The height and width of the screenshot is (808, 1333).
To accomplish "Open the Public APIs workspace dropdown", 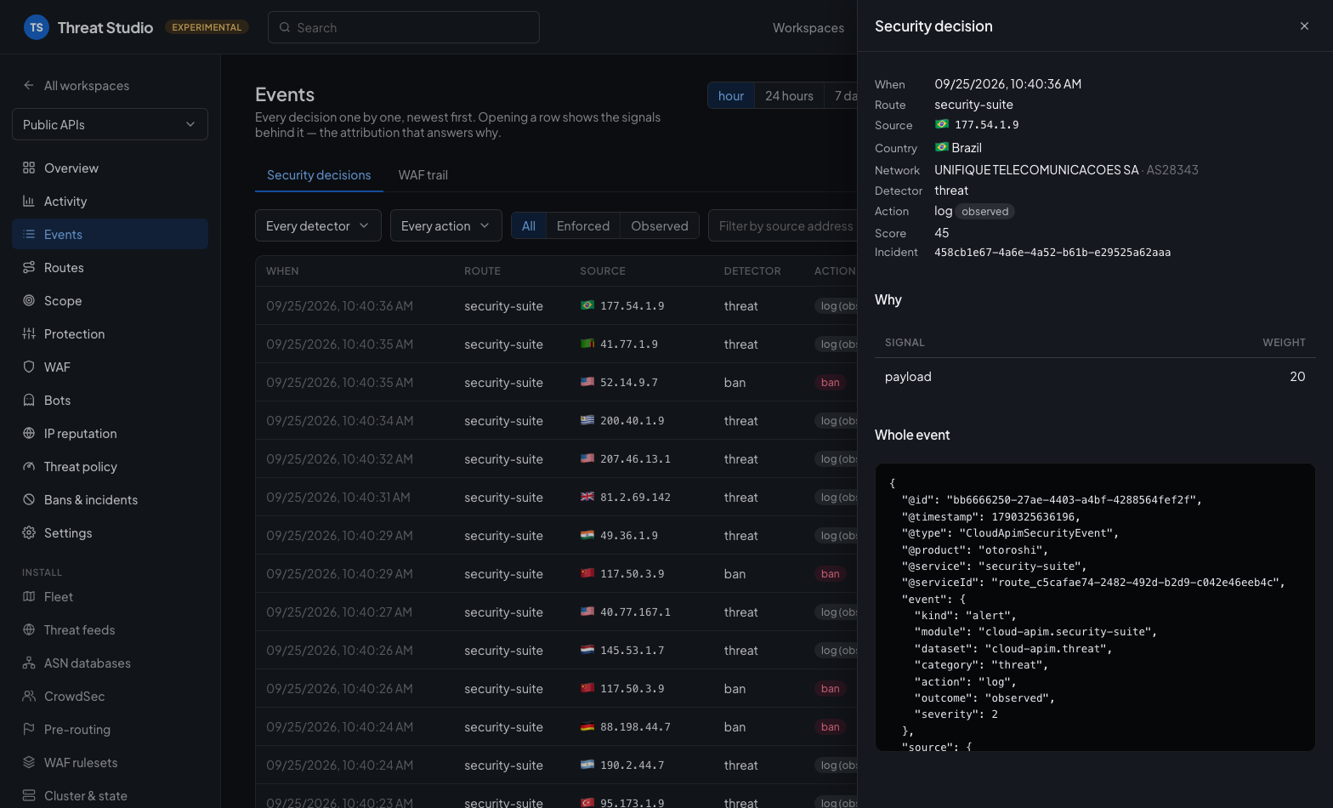I will [110, 124].
